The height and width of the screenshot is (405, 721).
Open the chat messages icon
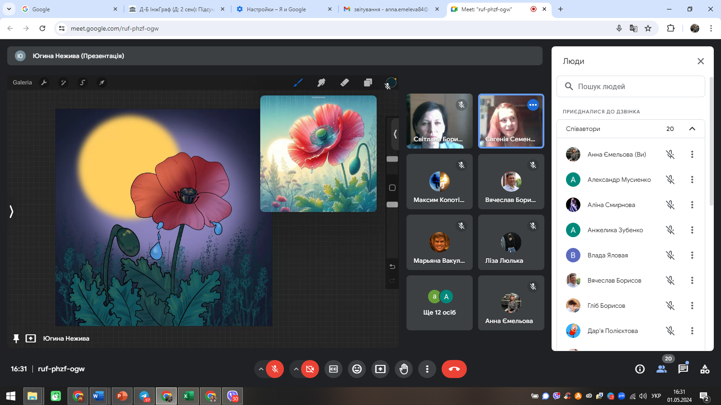pos(683,369)
